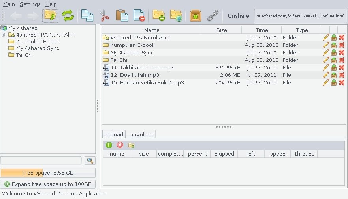Sort files by Size column header
348x199 pixels.
tap(222, 30)
